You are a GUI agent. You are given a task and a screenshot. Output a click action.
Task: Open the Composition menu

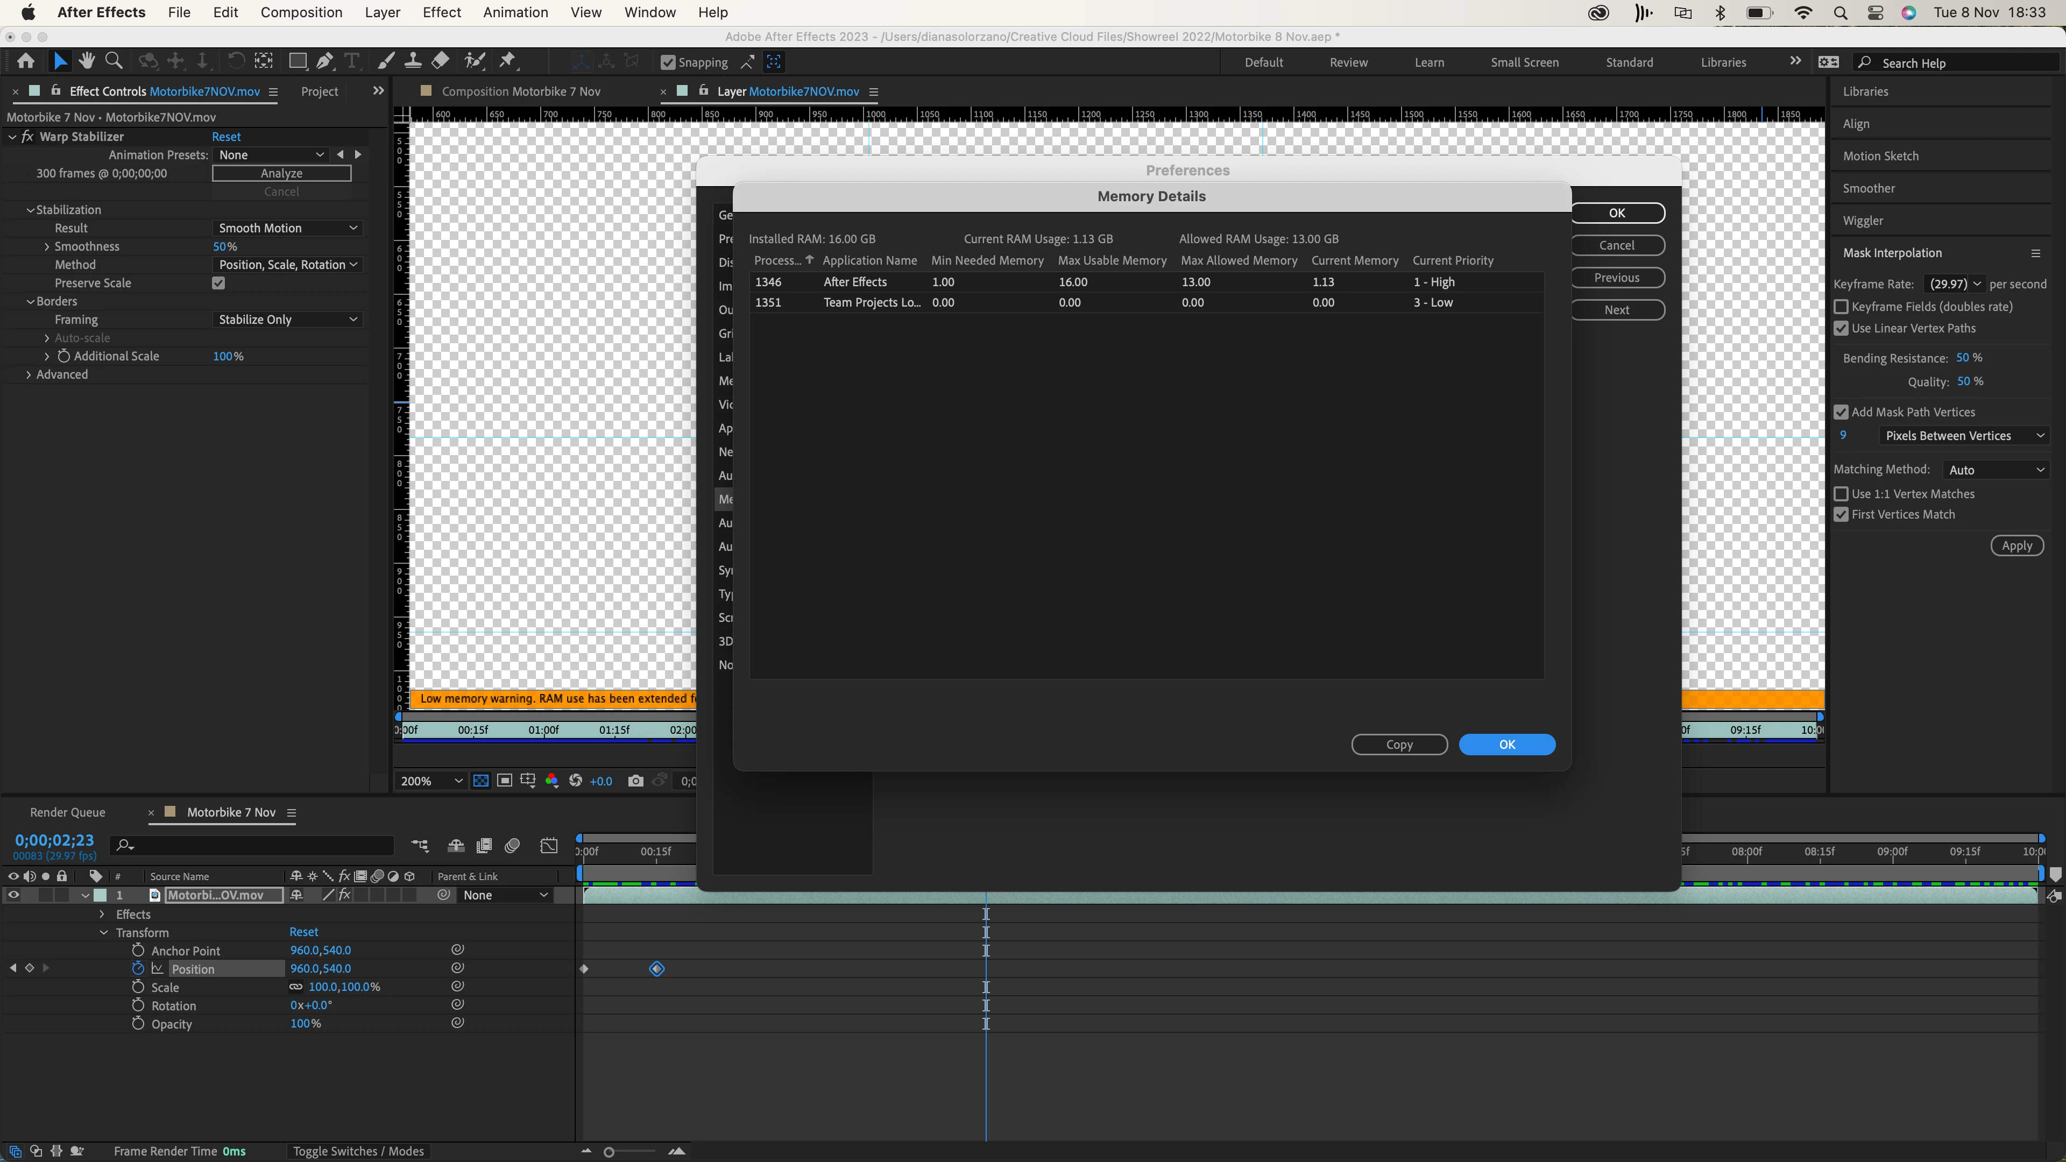click(x=301, y=12)
